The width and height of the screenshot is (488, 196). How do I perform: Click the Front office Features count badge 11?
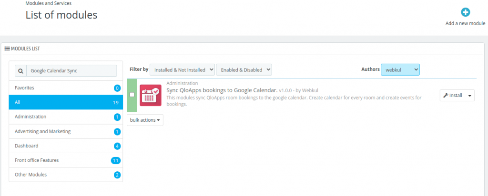[x=115, y=161]
